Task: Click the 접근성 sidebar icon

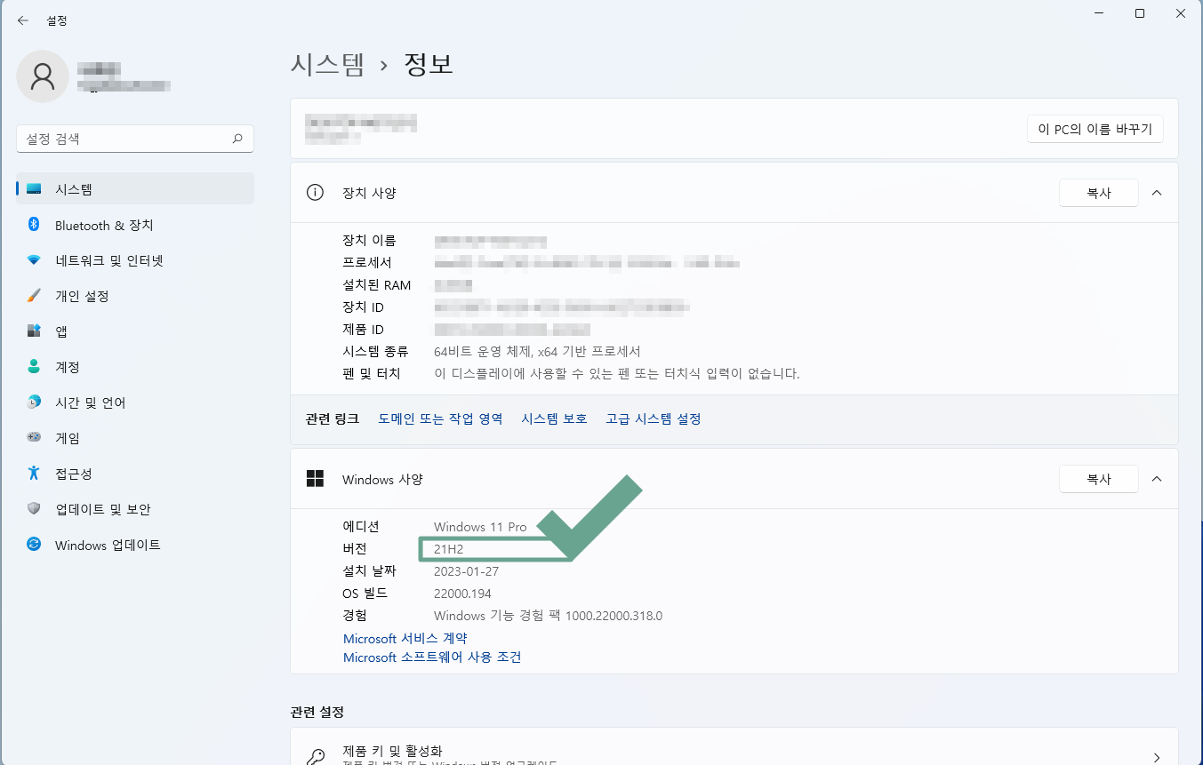Action: click(34, 474)
